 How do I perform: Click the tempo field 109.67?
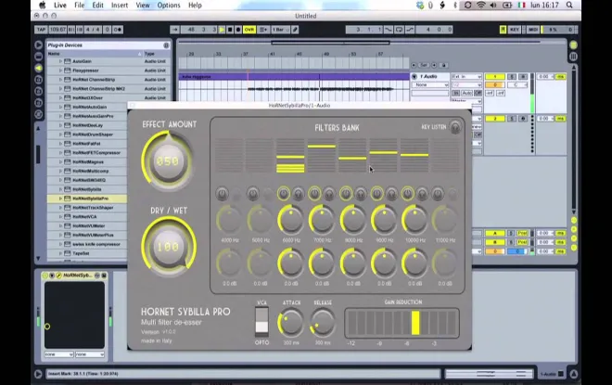(x=57, y=30)
